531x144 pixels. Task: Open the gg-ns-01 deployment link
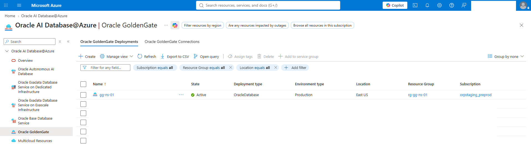[107, 95]
